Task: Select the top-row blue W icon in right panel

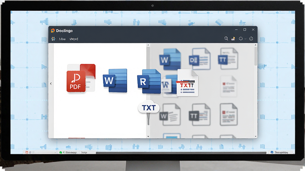Action: [x=170, y=59]
